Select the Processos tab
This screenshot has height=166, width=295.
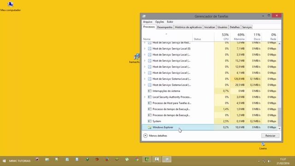pyautogui.click(x=149, y=27)
